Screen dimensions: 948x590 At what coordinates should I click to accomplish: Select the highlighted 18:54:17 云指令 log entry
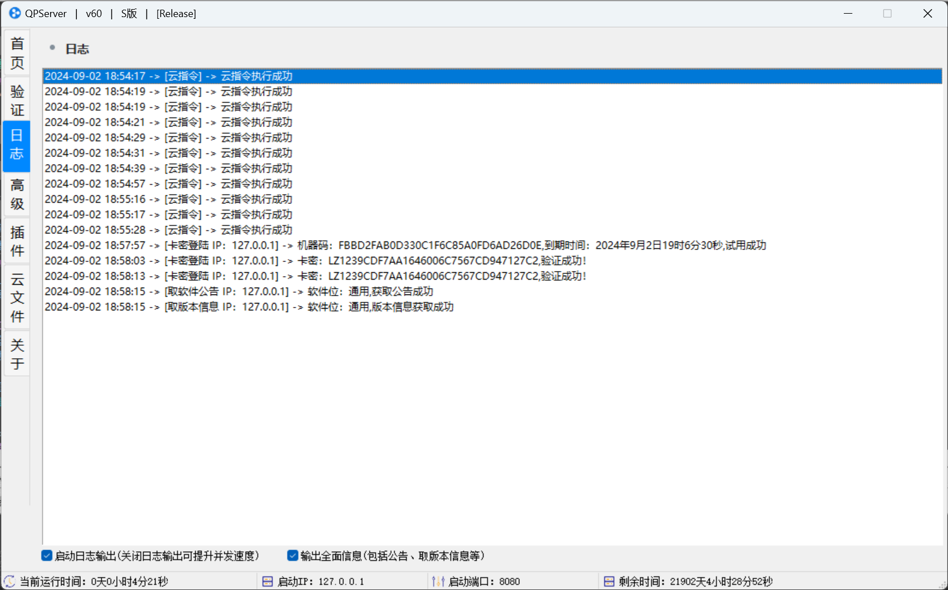click(169, 76)
